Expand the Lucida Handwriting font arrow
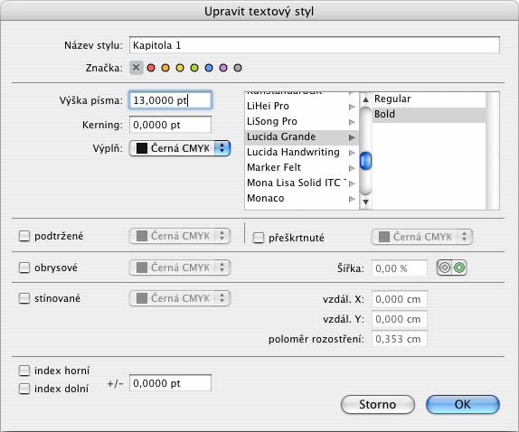This screenshot has width=519, height=432. tap(352, 153)
